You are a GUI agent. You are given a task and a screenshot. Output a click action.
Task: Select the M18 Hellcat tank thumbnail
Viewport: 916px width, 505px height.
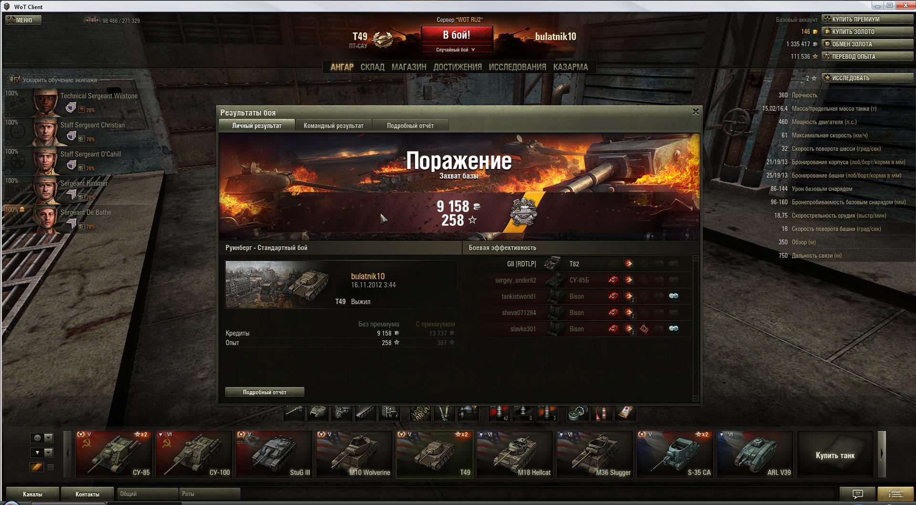coord(515,454)
